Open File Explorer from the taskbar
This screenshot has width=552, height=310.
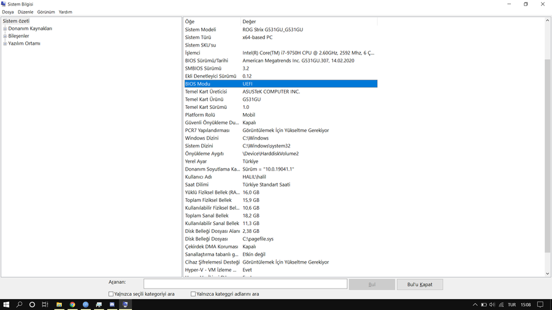coord(59,304)
